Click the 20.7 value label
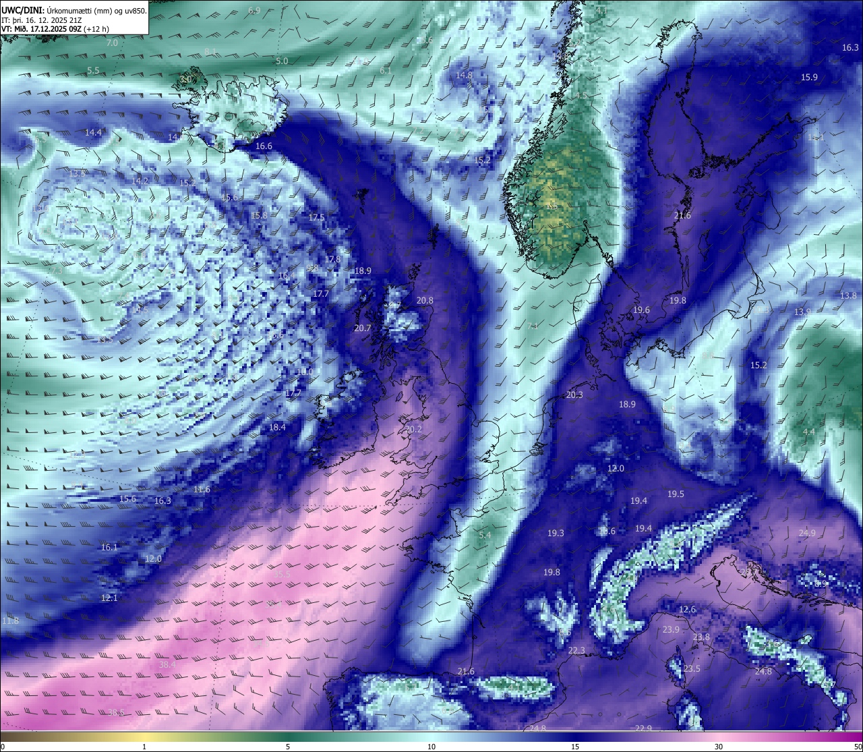 point(363,328)
